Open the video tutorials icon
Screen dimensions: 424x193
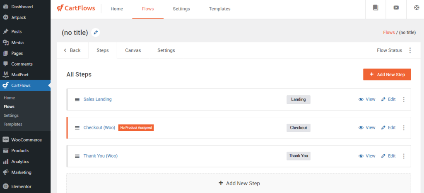tap(396, 8)
